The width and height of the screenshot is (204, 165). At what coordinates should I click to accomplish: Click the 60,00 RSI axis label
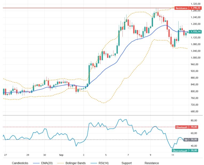click(x=194, y=133)
